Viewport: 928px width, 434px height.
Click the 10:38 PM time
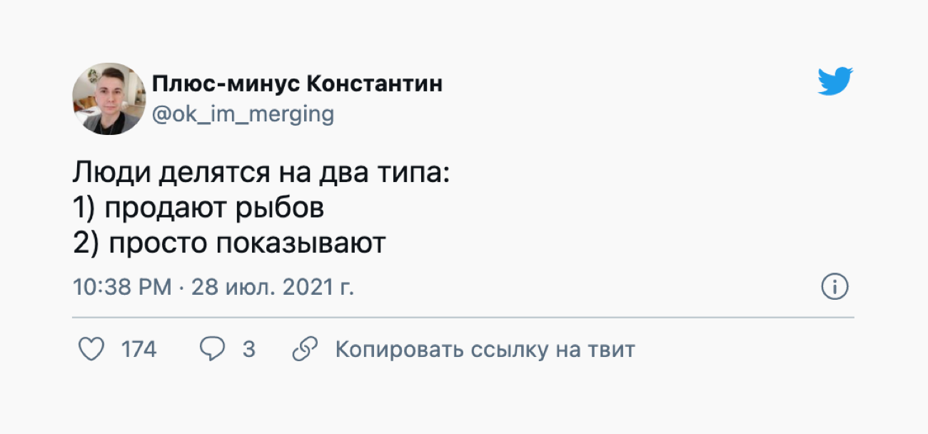122,287
